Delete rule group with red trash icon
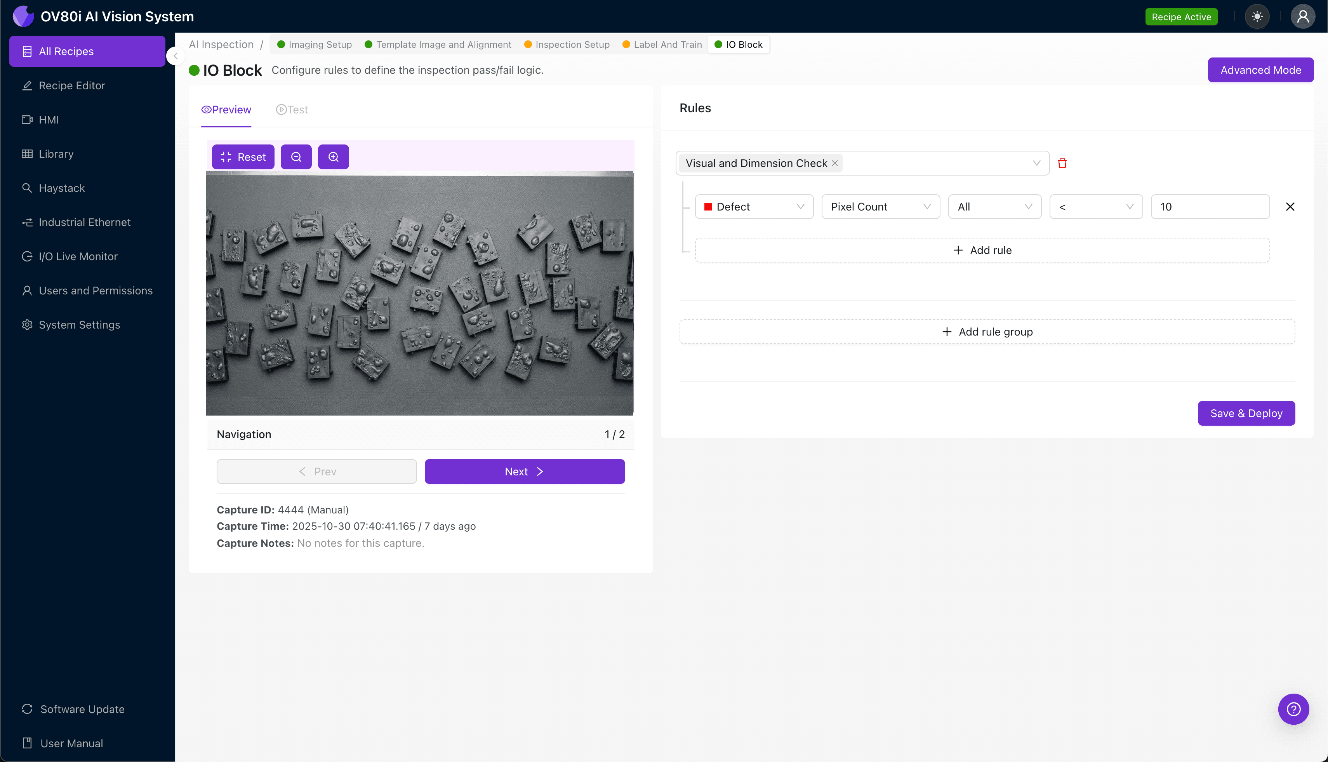Screen dimensions: 1328x762 click(1062, 163)
